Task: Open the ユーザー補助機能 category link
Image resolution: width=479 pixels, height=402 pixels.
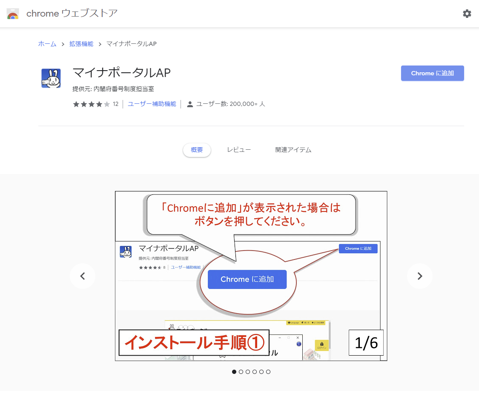Action: 152,104
